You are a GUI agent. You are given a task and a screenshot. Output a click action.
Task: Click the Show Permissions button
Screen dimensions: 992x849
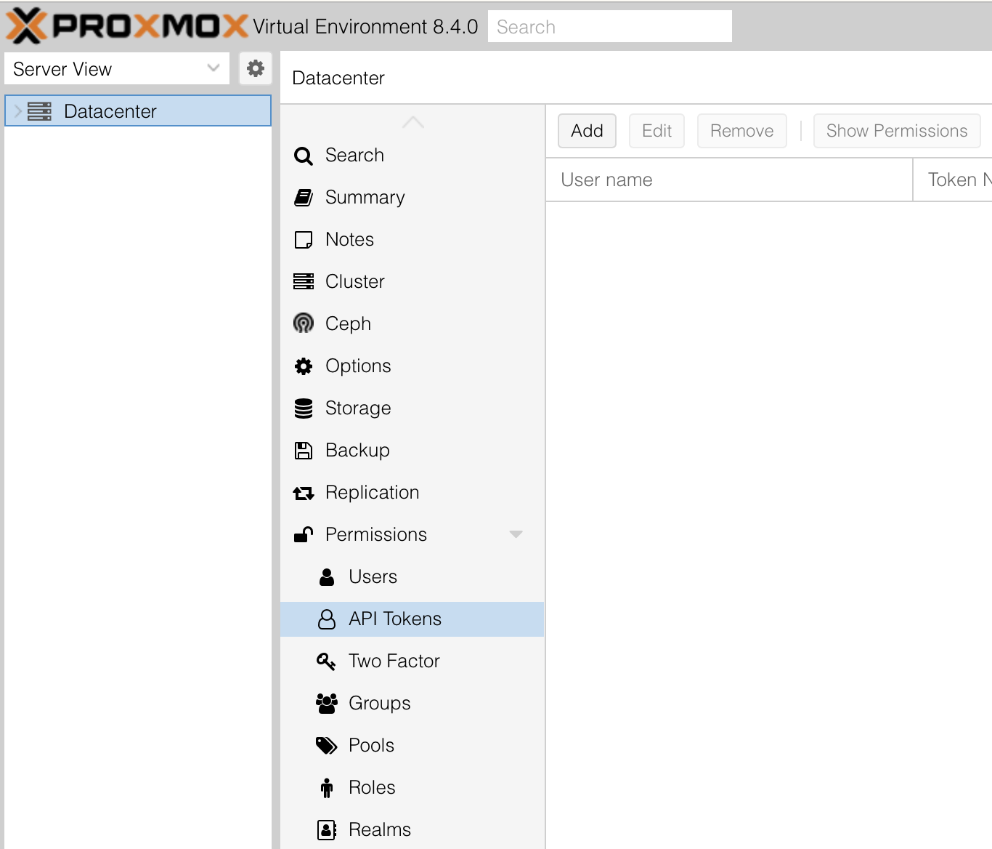pyautogui.click(x=897, y=131)
